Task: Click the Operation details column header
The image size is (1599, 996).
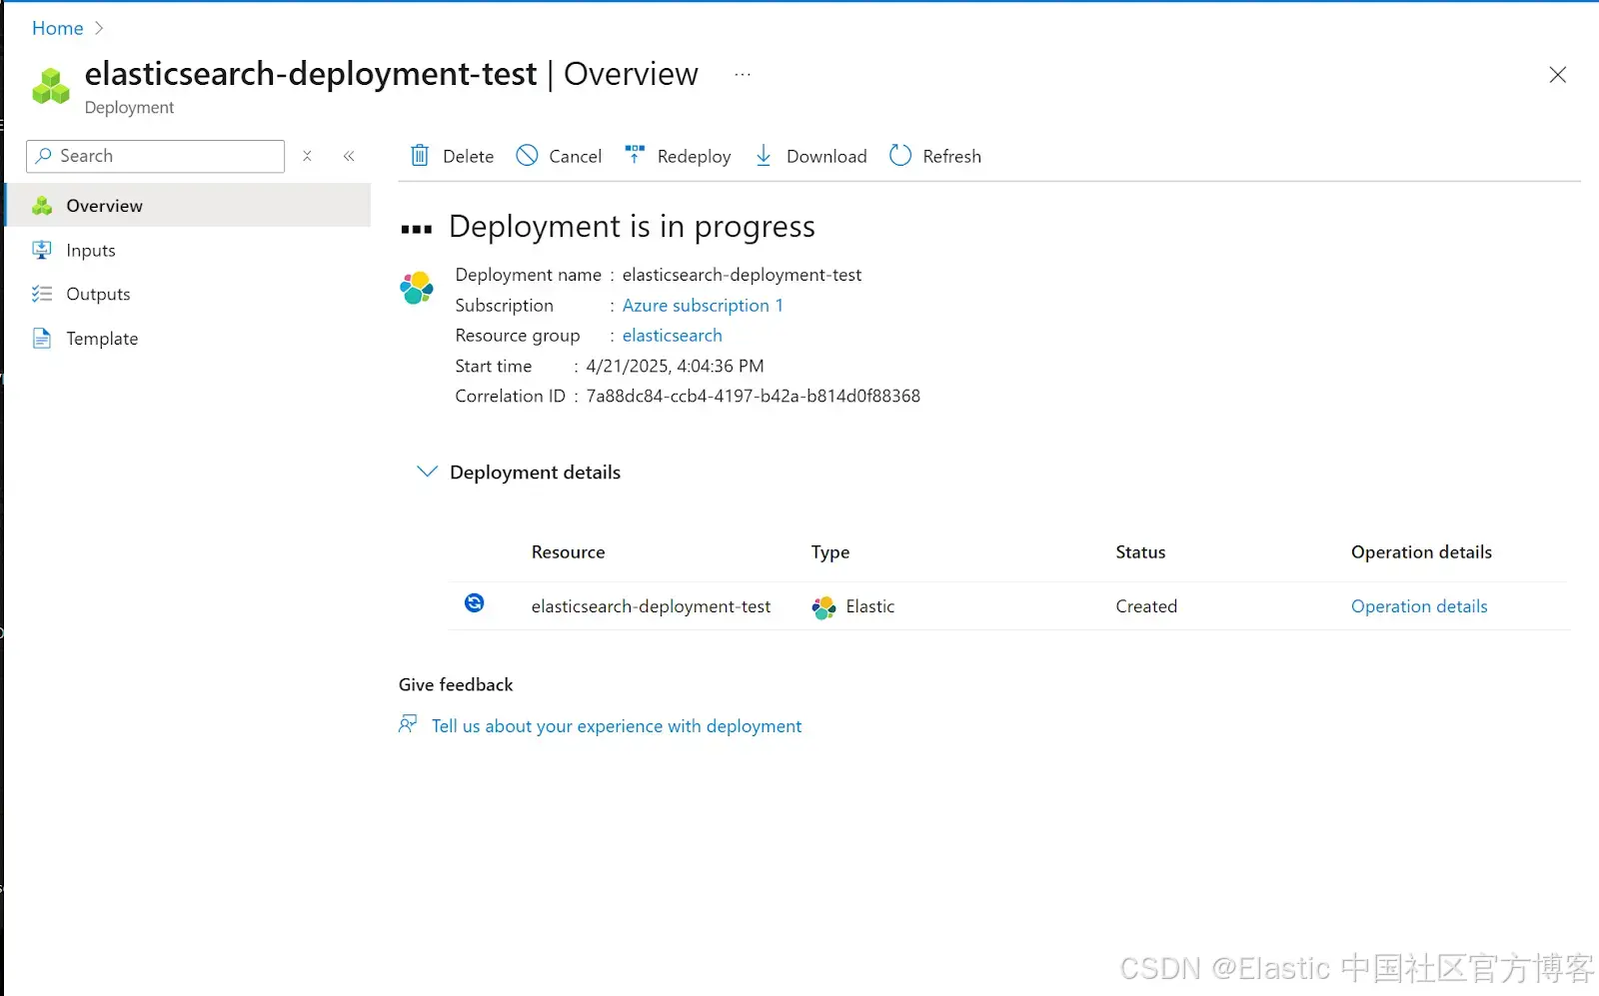Action: (x=1421, y=552)
